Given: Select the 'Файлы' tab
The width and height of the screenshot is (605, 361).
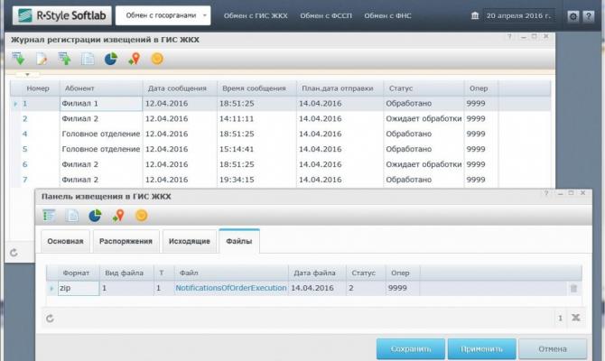Looking at the screenshot, I should (x=238, y=241).
